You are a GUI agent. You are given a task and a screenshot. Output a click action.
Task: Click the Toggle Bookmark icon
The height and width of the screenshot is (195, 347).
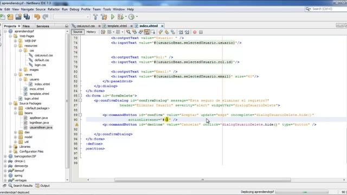point(173,32)
